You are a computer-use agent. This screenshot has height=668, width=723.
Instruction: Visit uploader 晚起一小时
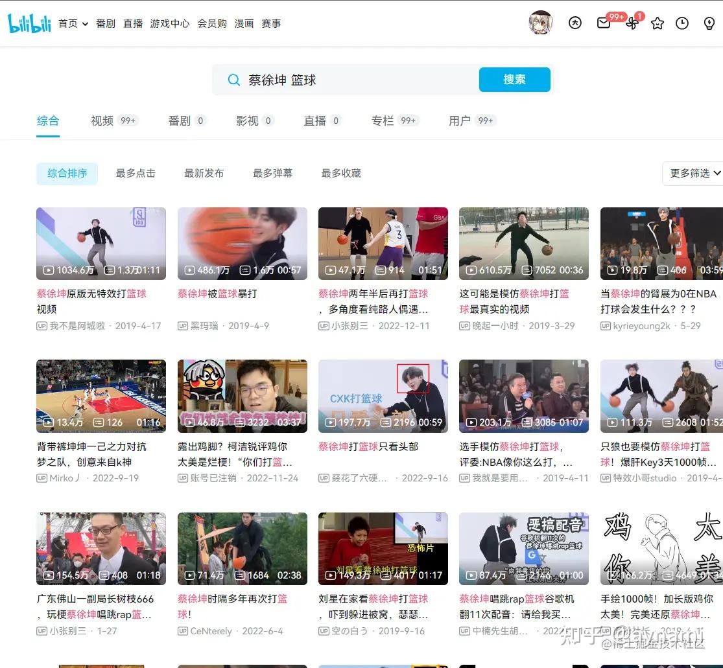coord(495,326)
